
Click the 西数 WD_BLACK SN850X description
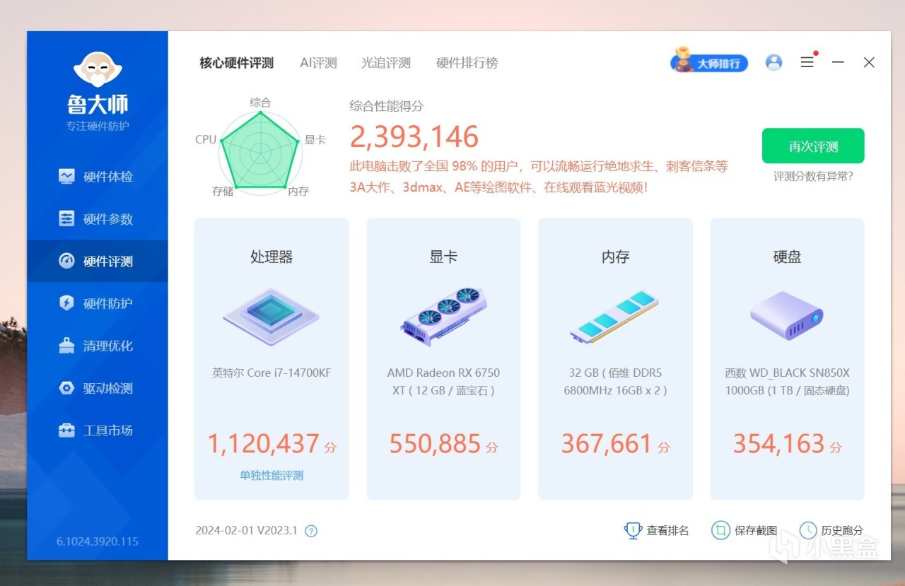click(x=787, y=382)
